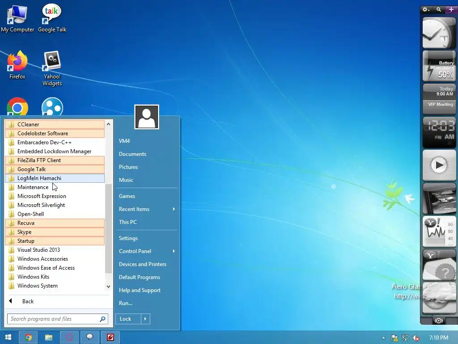Screen dimensions: 458x344
Task: Click the media player play widget
Action: 439,165
